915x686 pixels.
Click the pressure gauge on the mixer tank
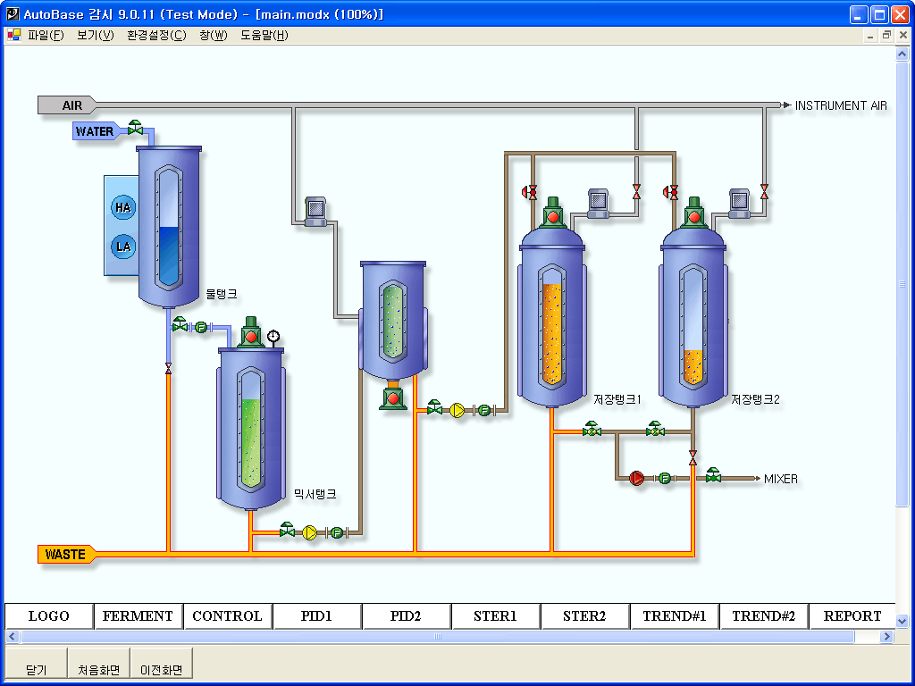pyautogui.click(x=273, y=337)
